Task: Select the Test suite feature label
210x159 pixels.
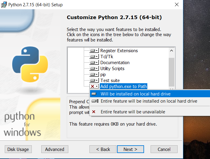Action: click(110, 81)
